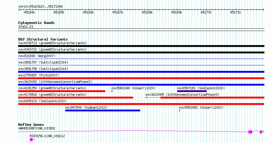Open esv3623085 (1000GenomesConsortiumPhase3) label
Viewport: 273px width, 143px height.
[x=182, y=95]
